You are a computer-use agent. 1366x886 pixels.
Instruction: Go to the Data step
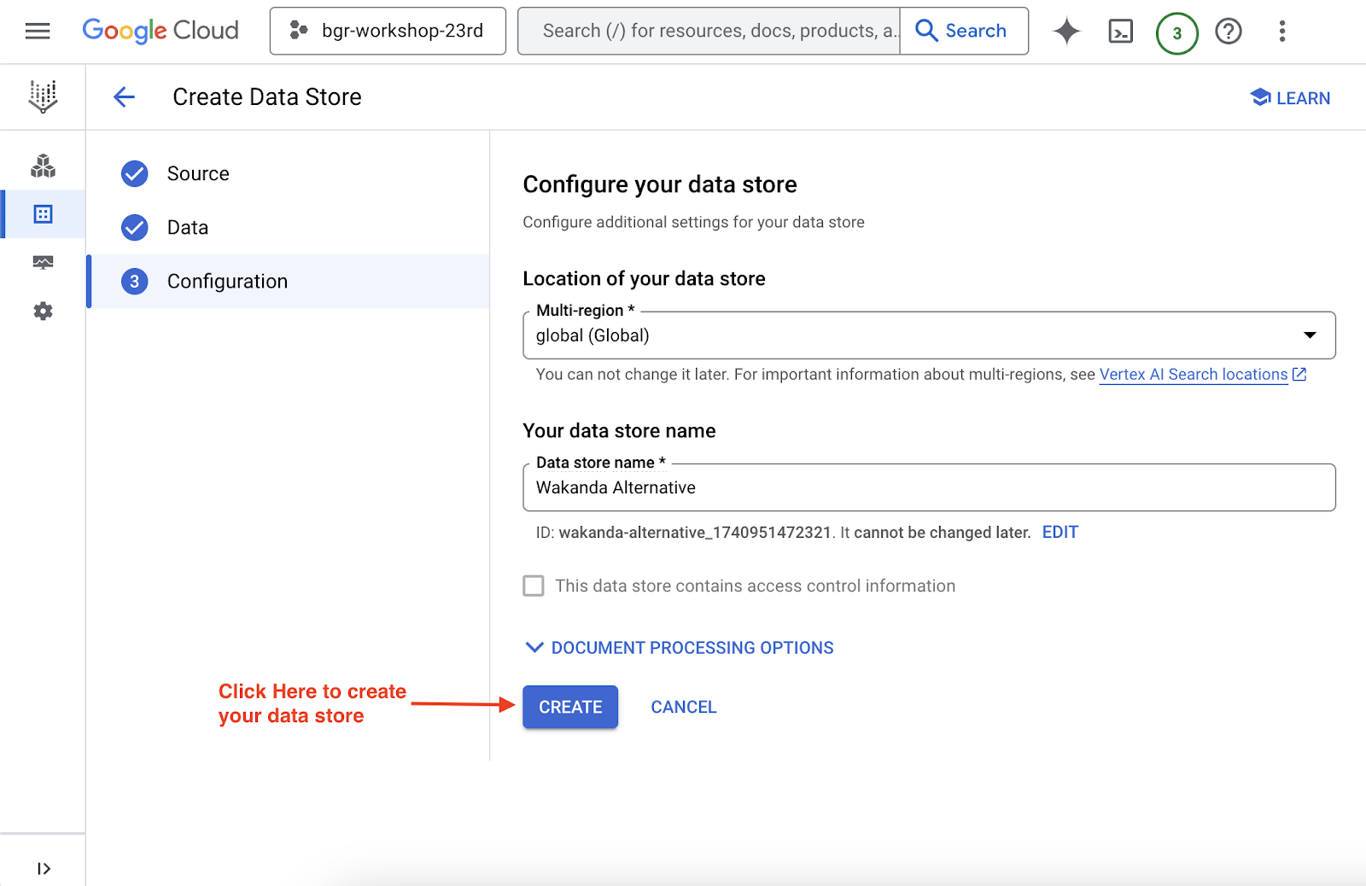[188, 228]
